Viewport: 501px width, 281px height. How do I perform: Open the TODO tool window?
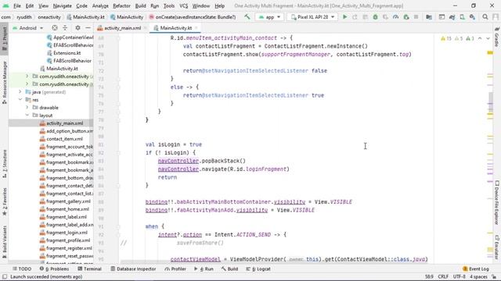click(x=22, y=269)
